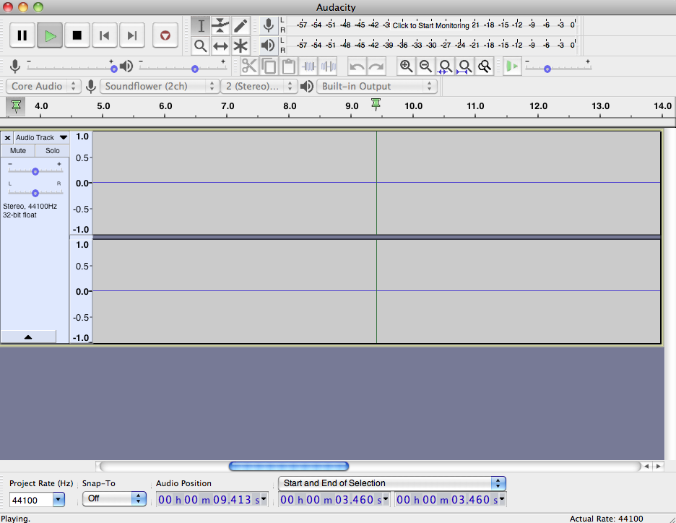Mute the Audio Track
Viewport: 676px width, 523px height.
[x=17, y=150]
